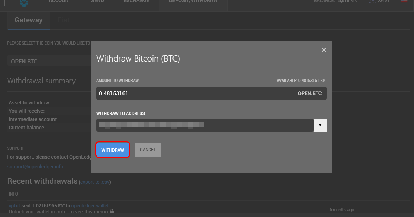Use the available 0.48153161 BTC balance

pos(302,81)
